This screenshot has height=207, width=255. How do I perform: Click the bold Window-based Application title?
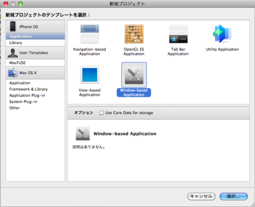pyautogui.click(x=125, y=134)
